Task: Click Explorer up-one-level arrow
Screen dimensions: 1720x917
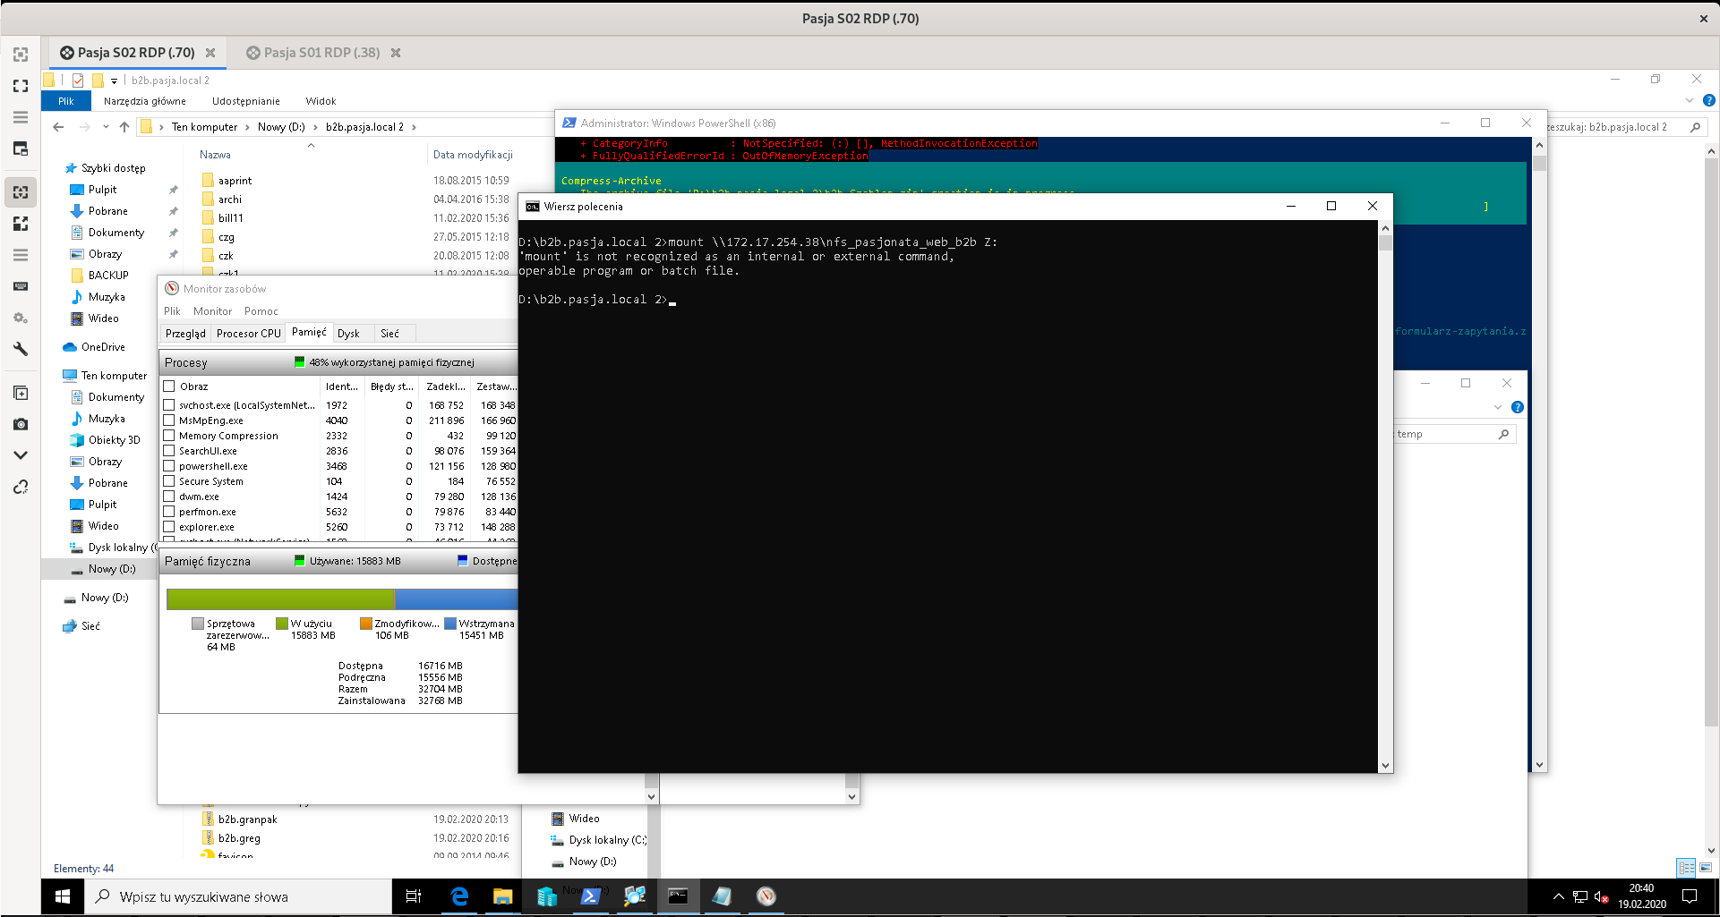Action: 124,127
